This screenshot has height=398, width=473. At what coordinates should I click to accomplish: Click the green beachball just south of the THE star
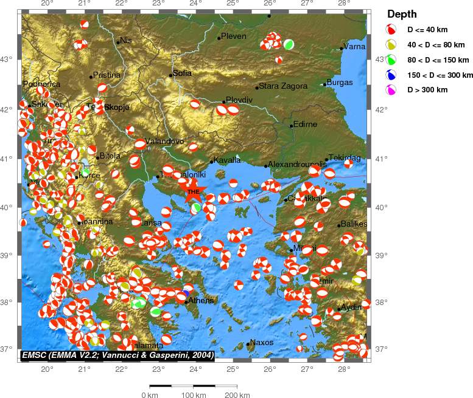(197, 207)
